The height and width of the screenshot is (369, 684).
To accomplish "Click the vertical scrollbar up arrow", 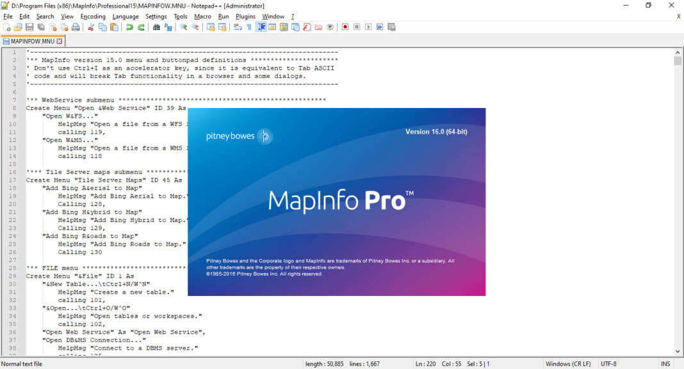I will (x=678, y=52).
